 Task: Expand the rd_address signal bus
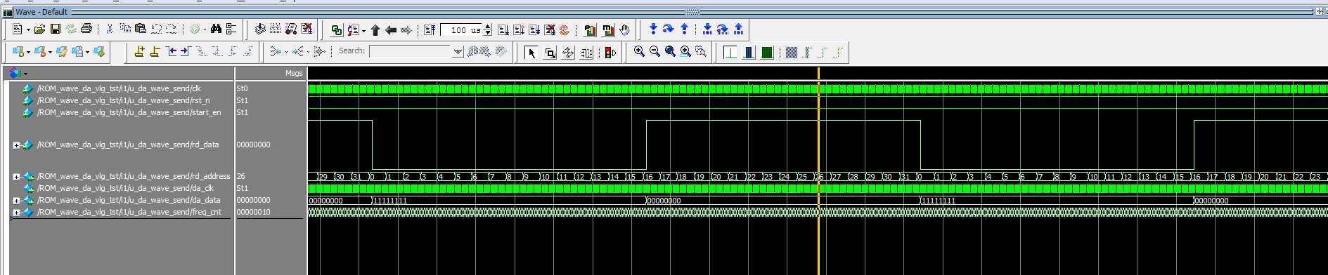[16, 177]
